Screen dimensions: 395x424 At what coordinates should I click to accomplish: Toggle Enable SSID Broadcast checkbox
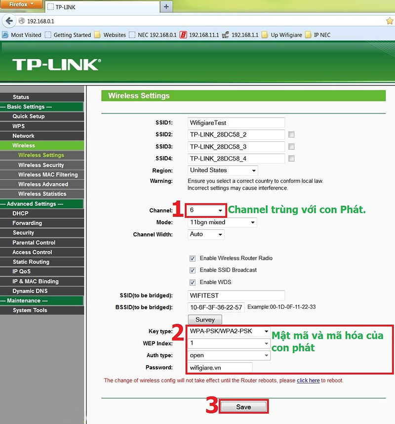pos(193,270)
